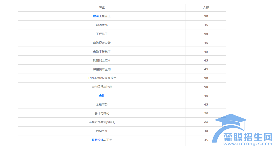Open the blue 服装设计 link
Viewport: 272px width, 146px height.
(97, 140)
